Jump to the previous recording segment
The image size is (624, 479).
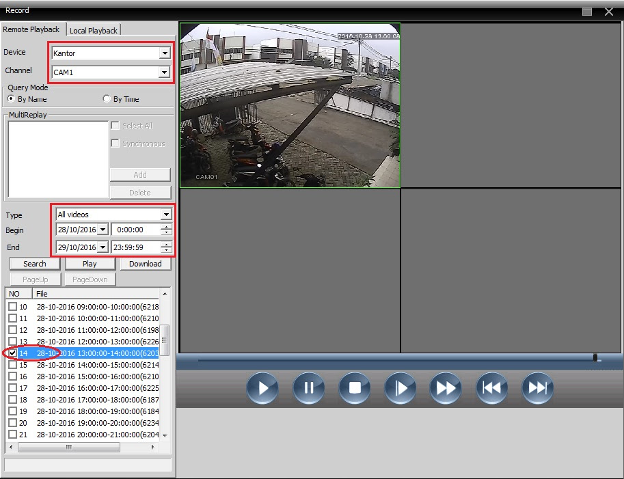491,387
